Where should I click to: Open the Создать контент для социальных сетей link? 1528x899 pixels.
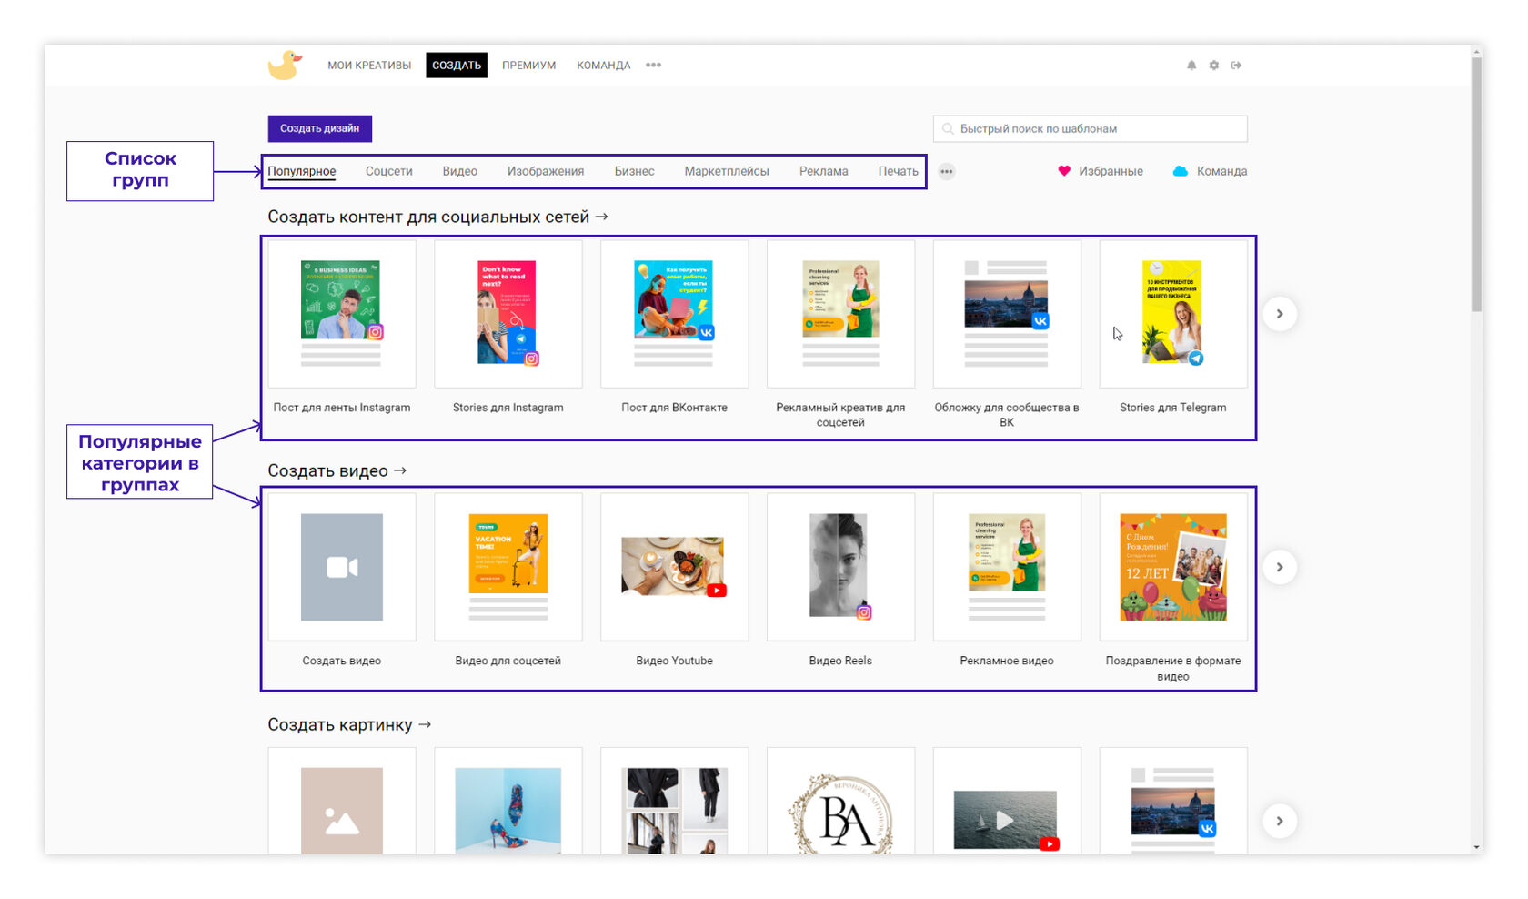(437, 217)
